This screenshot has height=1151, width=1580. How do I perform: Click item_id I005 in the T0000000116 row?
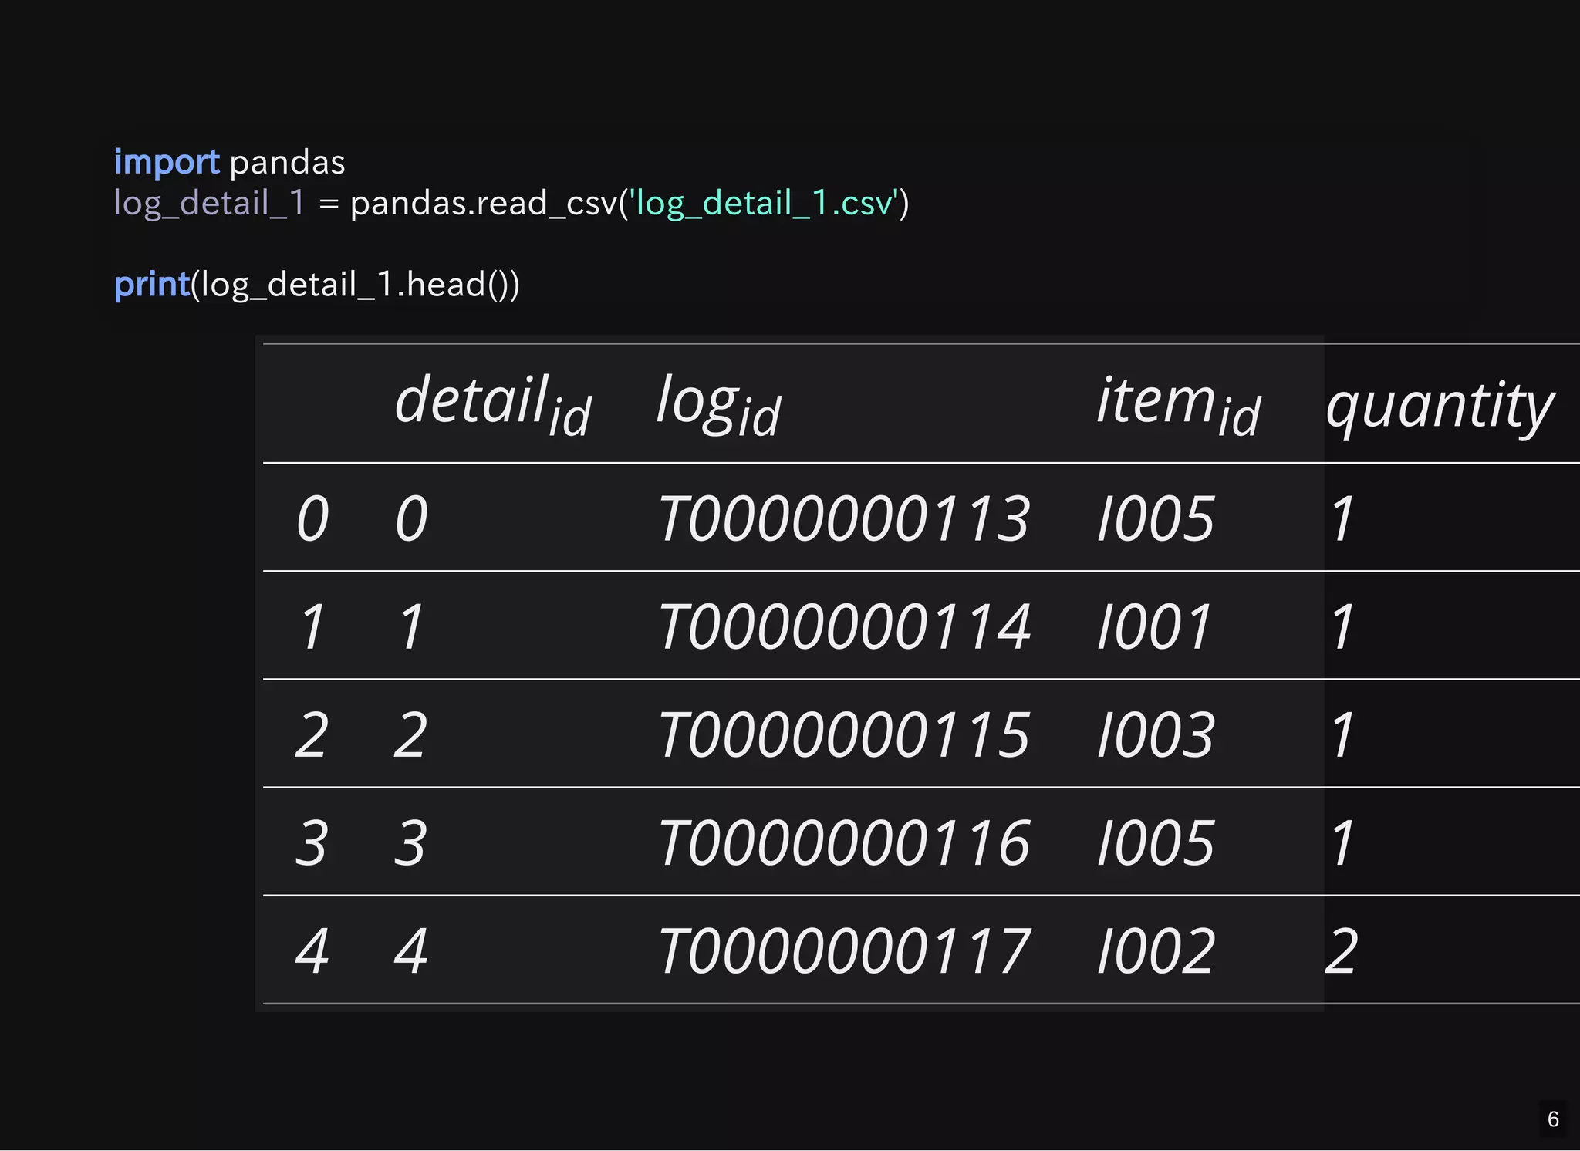tap(1156, 842)
